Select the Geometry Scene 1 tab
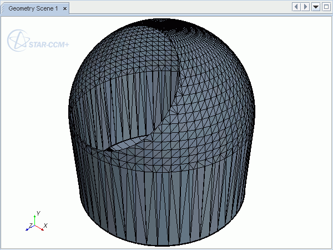This screenshot has width=333, height=250. [32, 8]
